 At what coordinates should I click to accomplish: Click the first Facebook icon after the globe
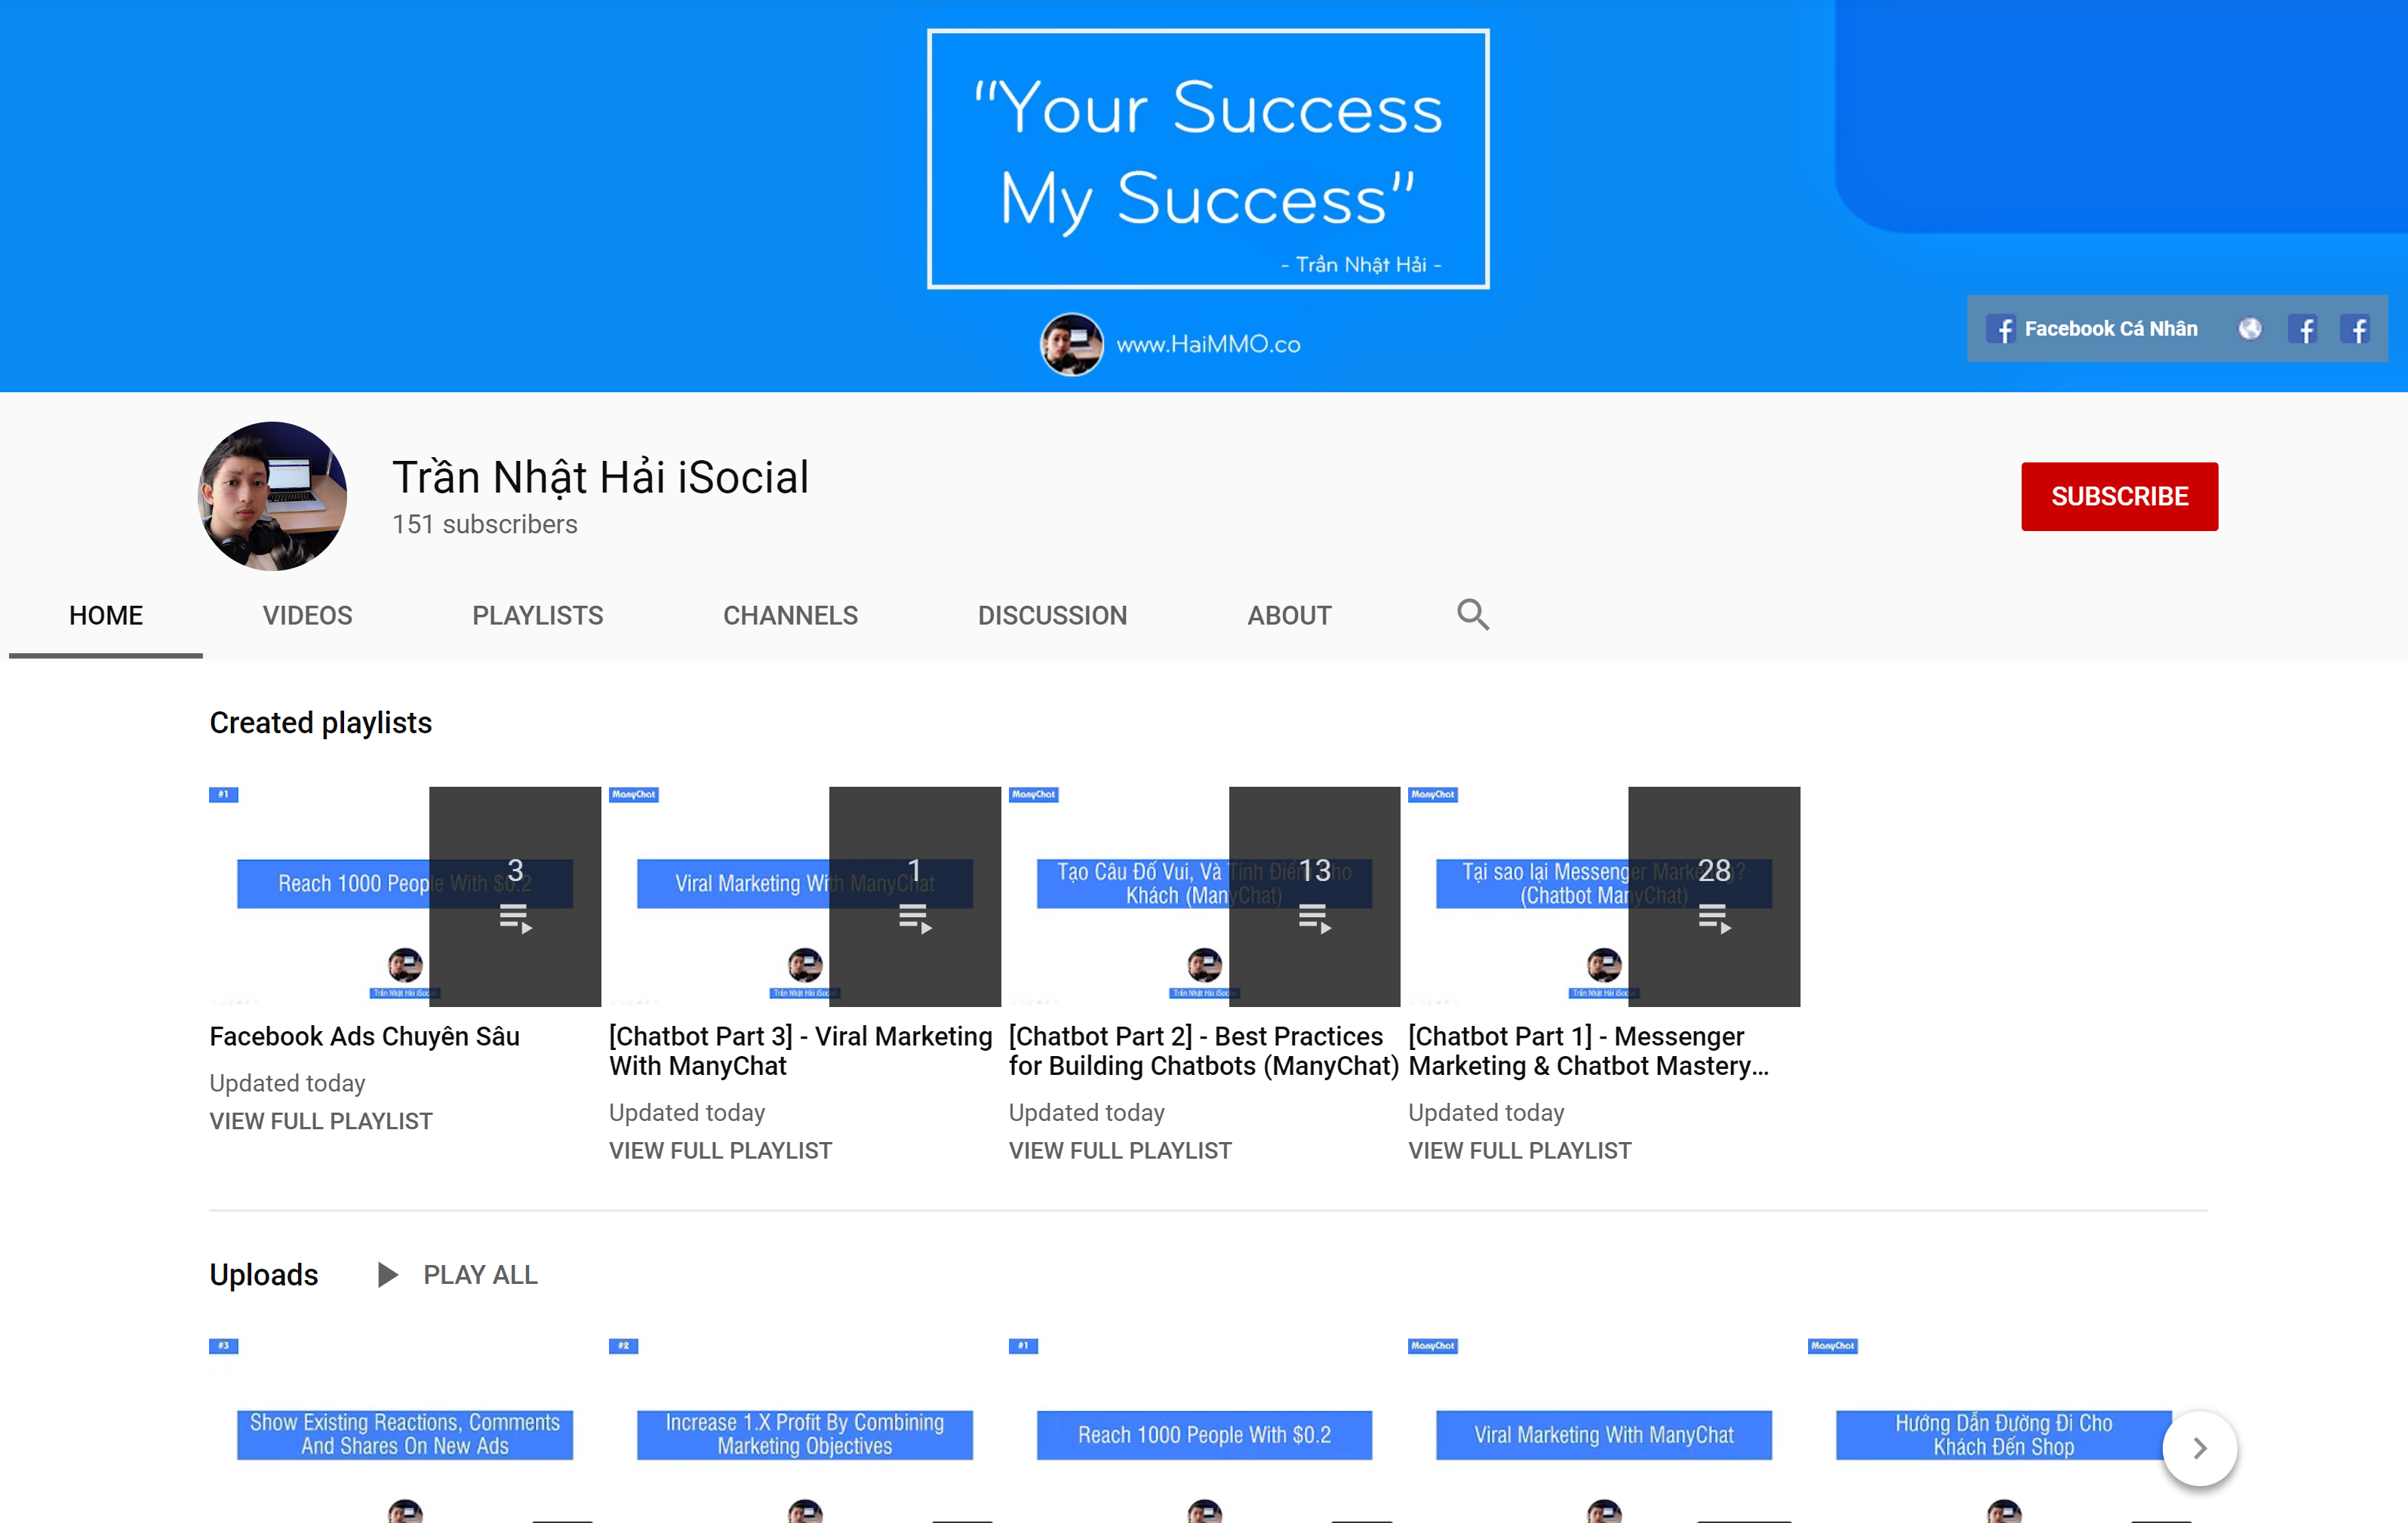point(2303,329)
